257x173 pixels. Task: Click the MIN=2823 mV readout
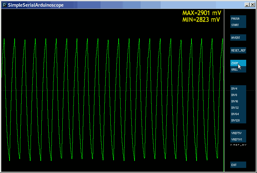[201, 20]
